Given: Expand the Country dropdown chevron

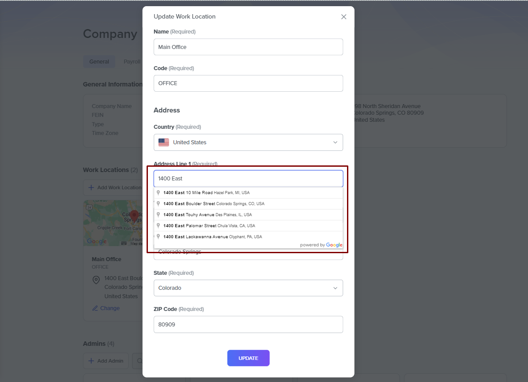Looking at the screenshot, I should coord(335,142).
